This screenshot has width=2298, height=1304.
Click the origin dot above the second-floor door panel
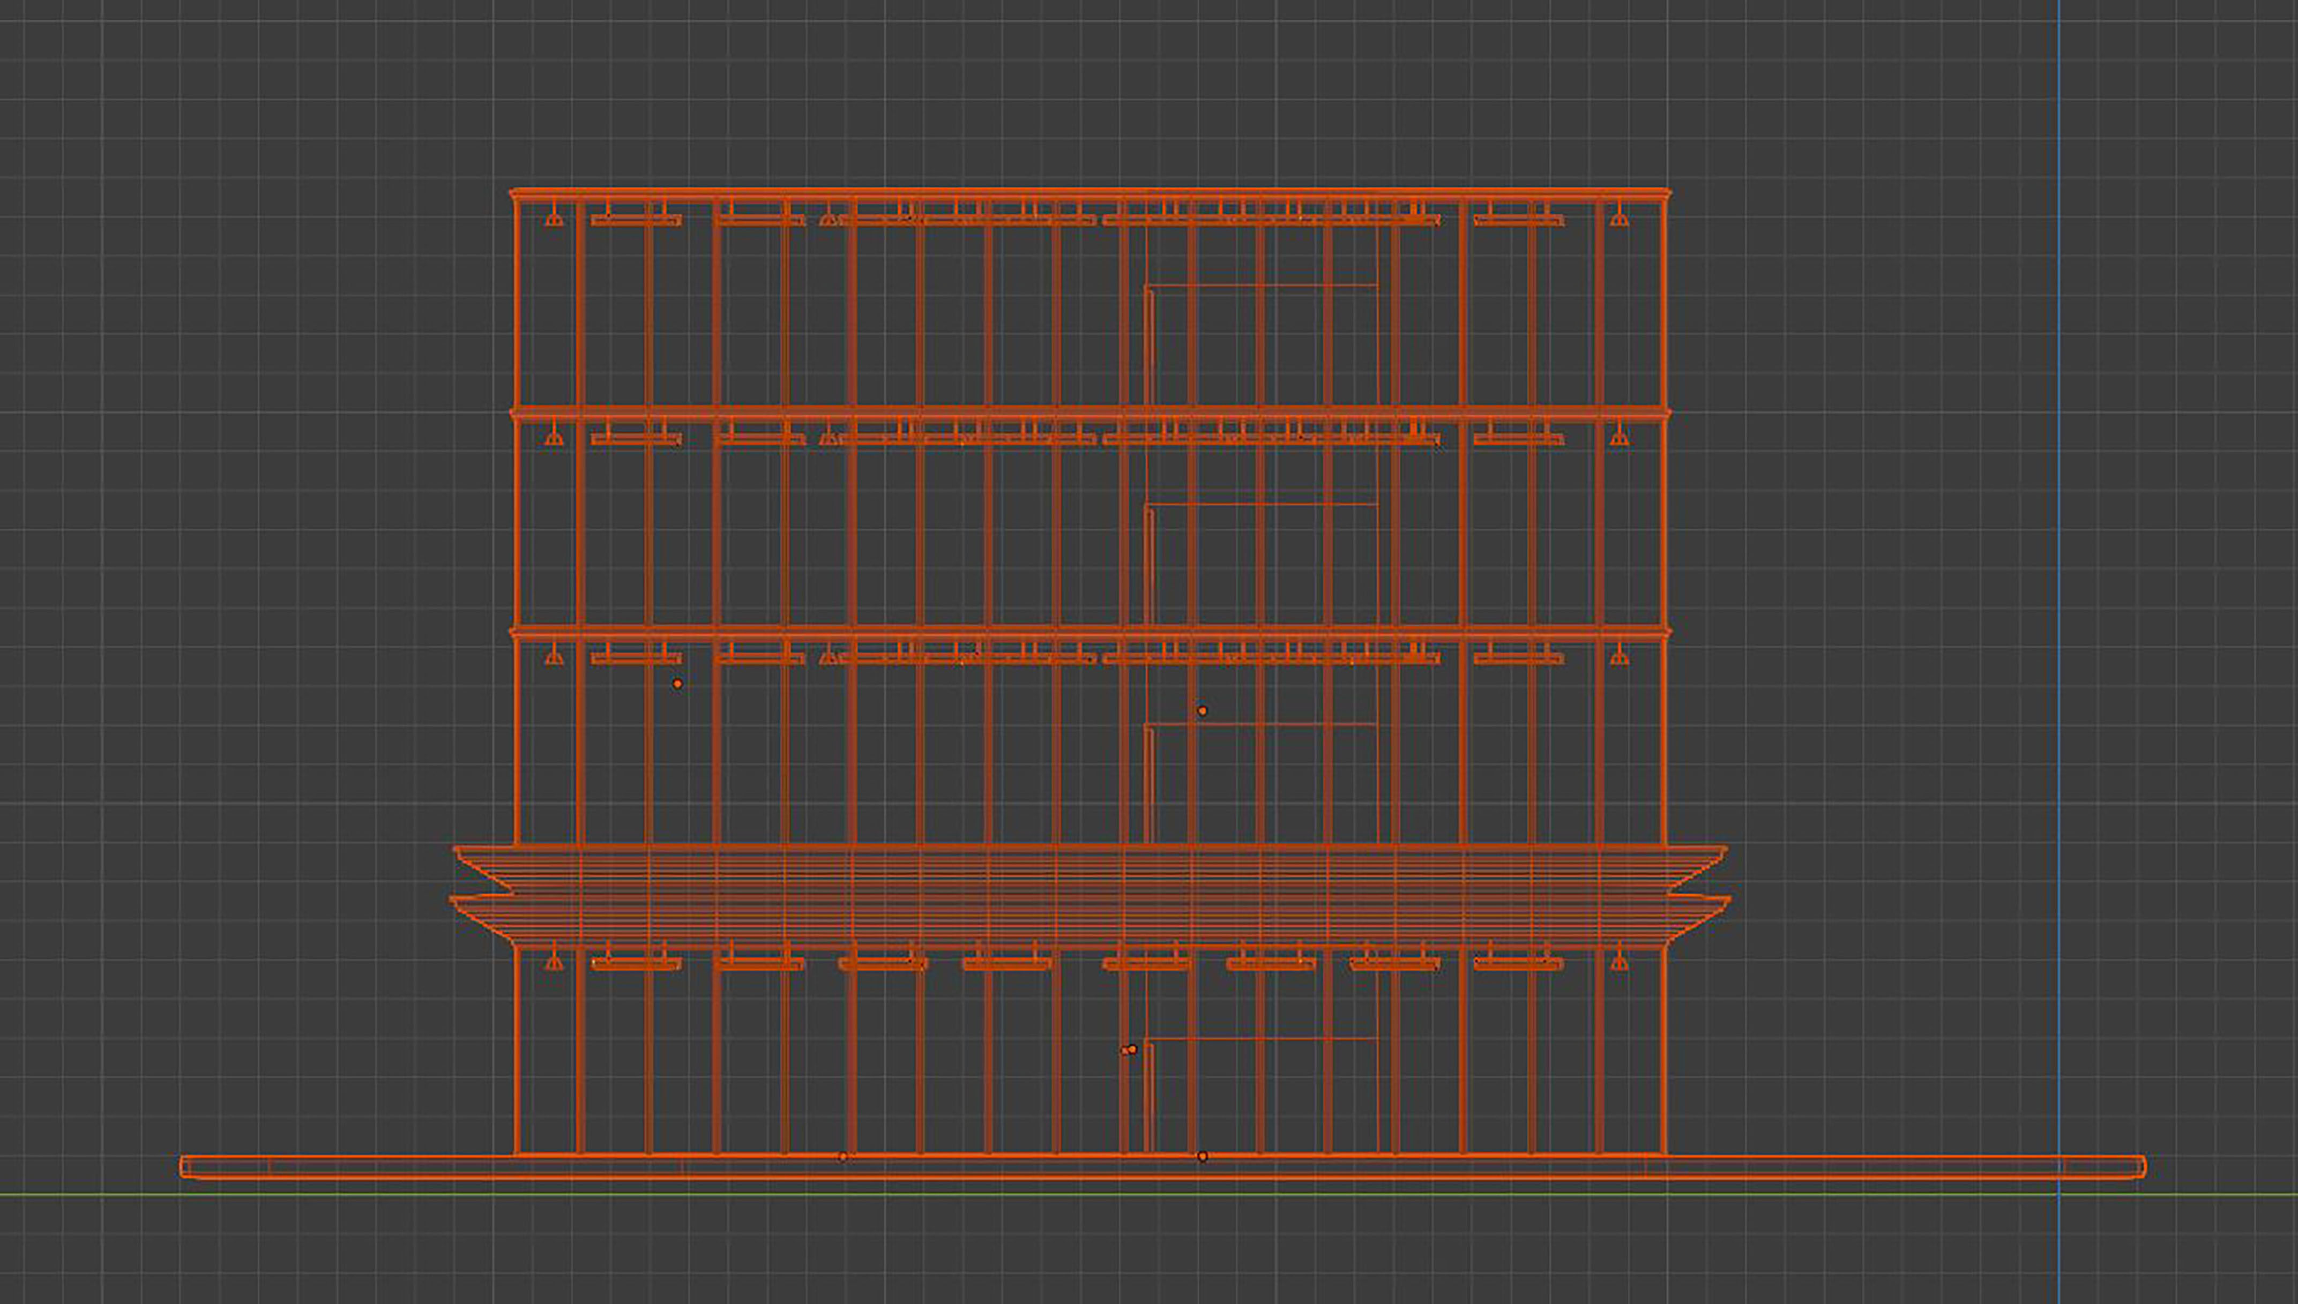pos(1202,711)
